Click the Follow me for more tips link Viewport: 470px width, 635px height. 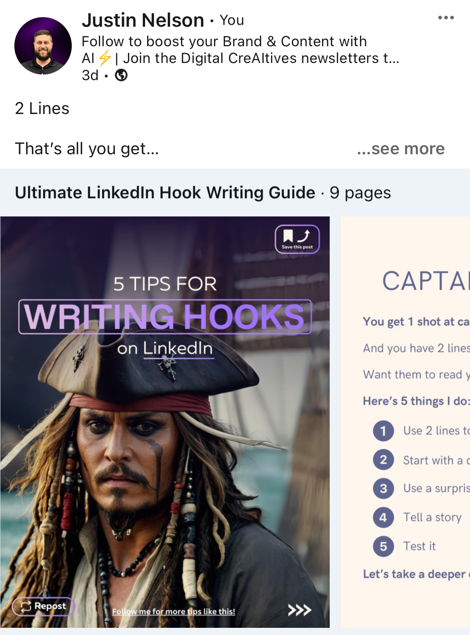pos(173,611)
